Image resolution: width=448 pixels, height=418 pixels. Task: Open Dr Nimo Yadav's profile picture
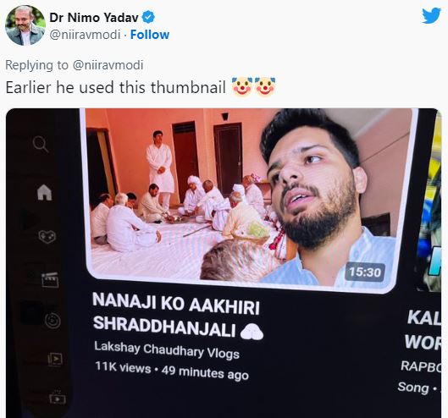coord(25,25)
